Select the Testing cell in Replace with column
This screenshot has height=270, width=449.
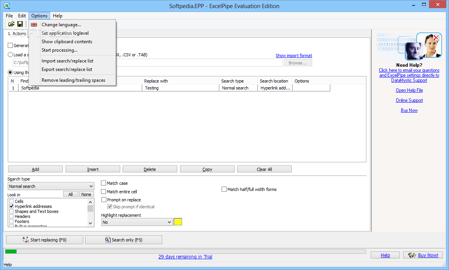pos(180,88)
